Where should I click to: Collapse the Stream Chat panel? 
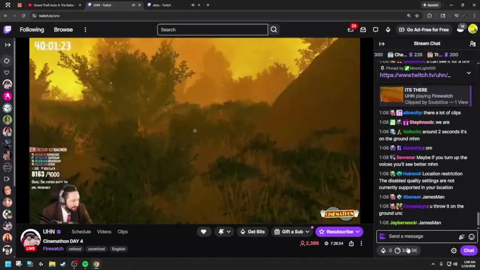coord(382,44)
